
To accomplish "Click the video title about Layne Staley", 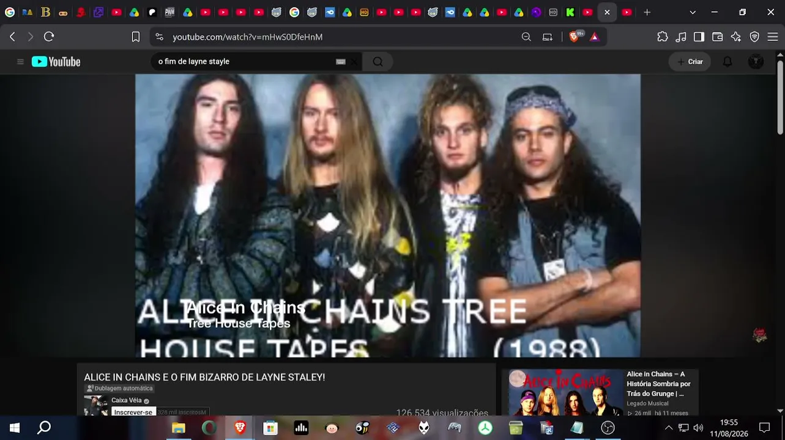I will 204,377.
